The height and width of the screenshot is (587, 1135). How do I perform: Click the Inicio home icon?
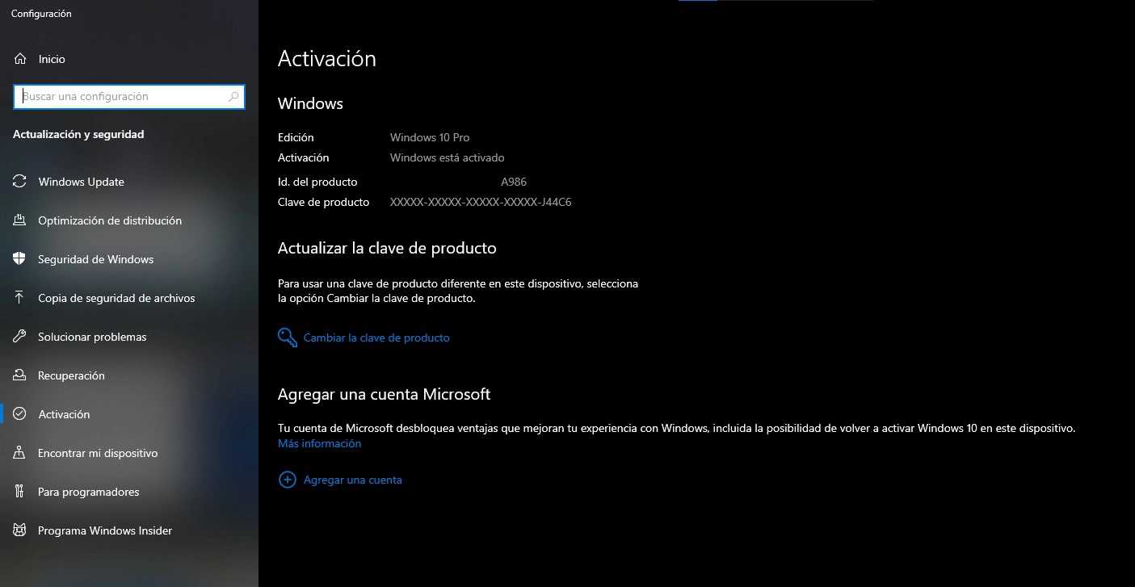[20, 59]
